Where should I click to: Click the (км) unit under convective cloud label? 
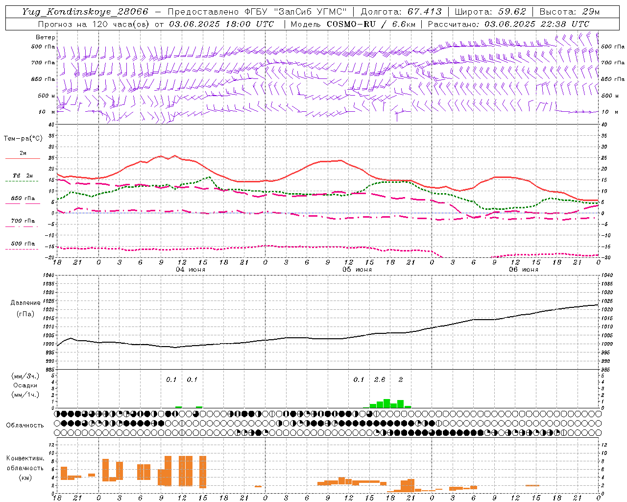coord(25,477)
